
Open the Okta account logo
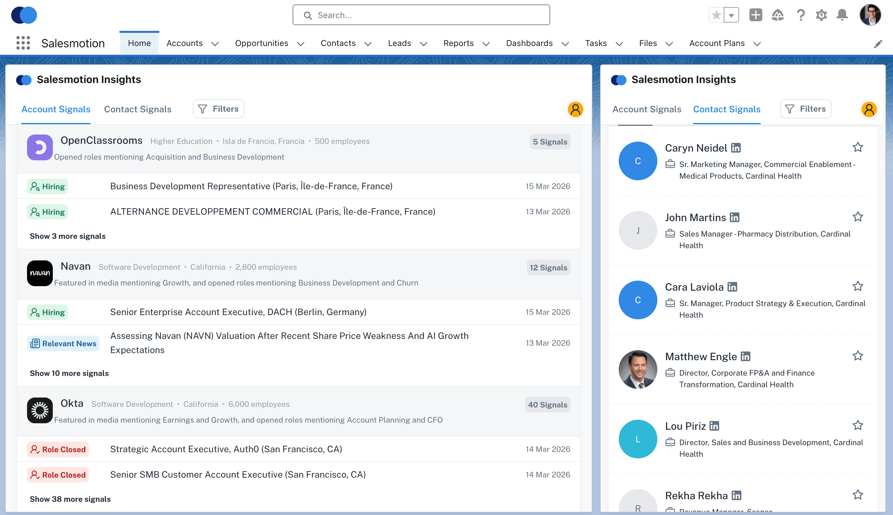click(40, 410)
